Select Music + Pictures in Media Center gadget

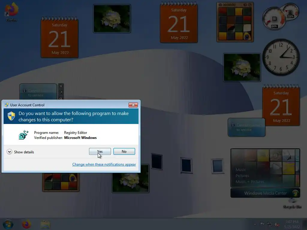point(250,181)
